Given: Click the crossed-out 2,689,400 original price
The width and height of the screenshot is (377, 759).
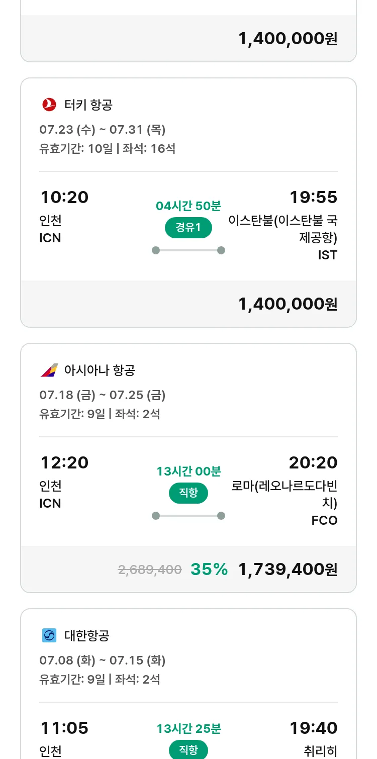Looking at the screenshot, I should pos(150,570).
